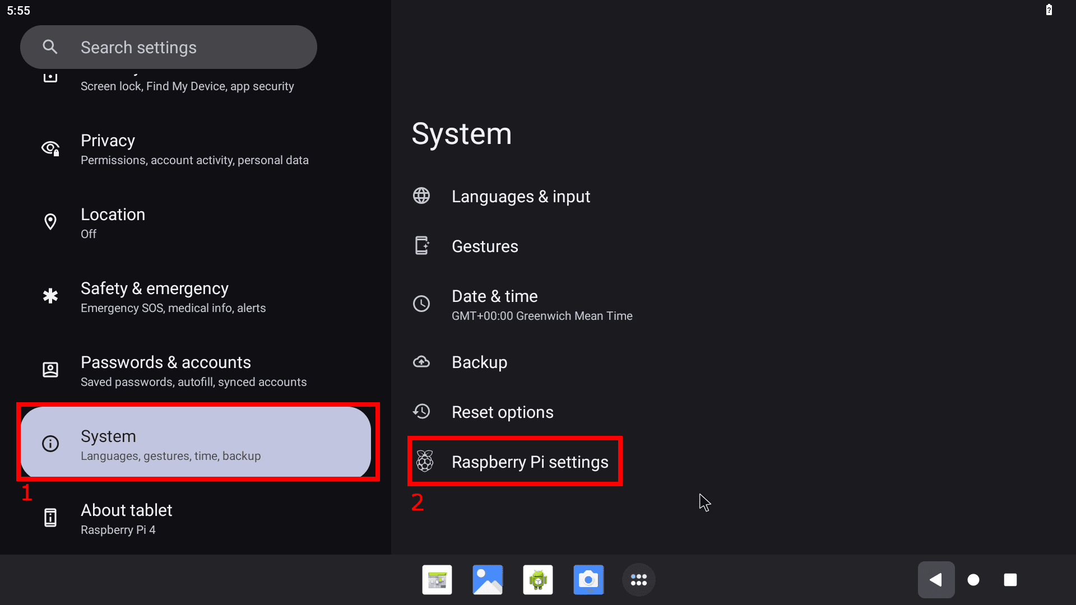
Task: Click the System info circle icon
Action: click(50, 444)
